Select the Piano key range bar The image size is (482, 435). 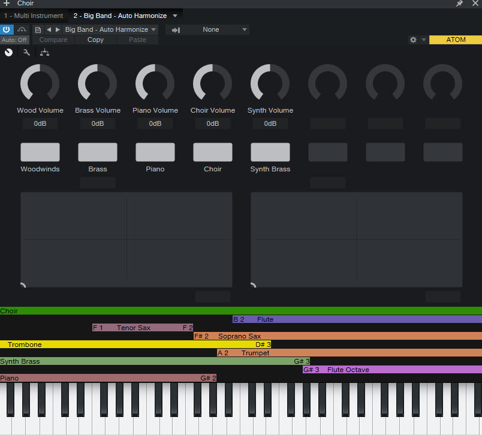point(108,378)
